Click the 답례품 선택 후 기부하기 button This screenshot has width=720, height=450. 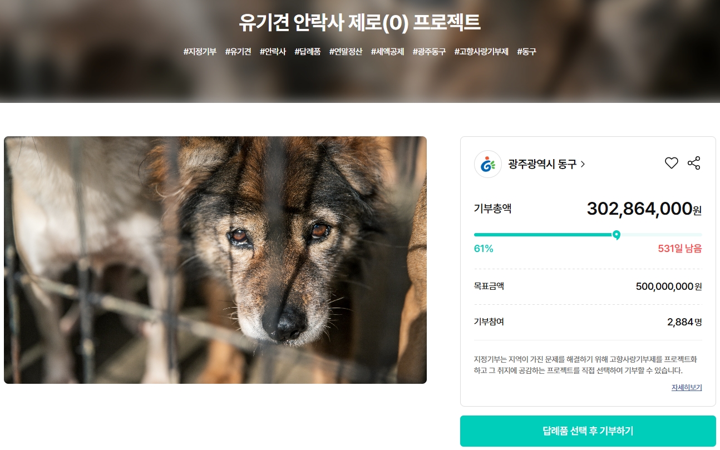tap(588, 431)
